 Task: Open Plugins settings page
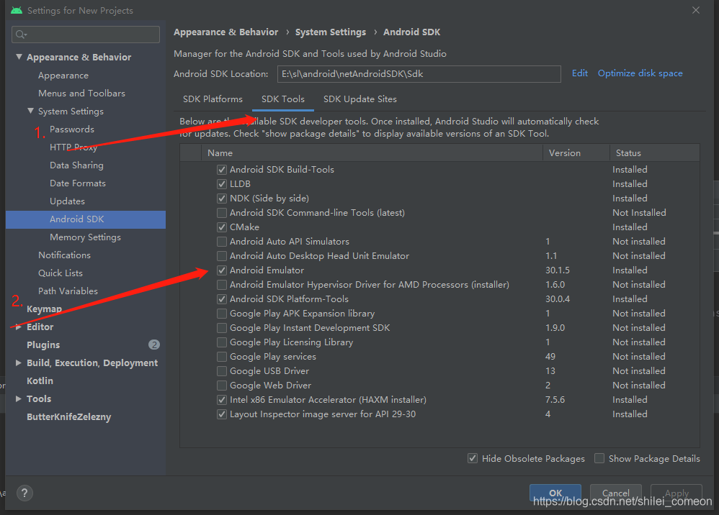43,345
